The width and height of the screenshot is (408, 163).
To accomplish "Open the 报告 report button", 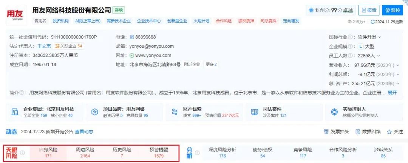I will point(369,11).
